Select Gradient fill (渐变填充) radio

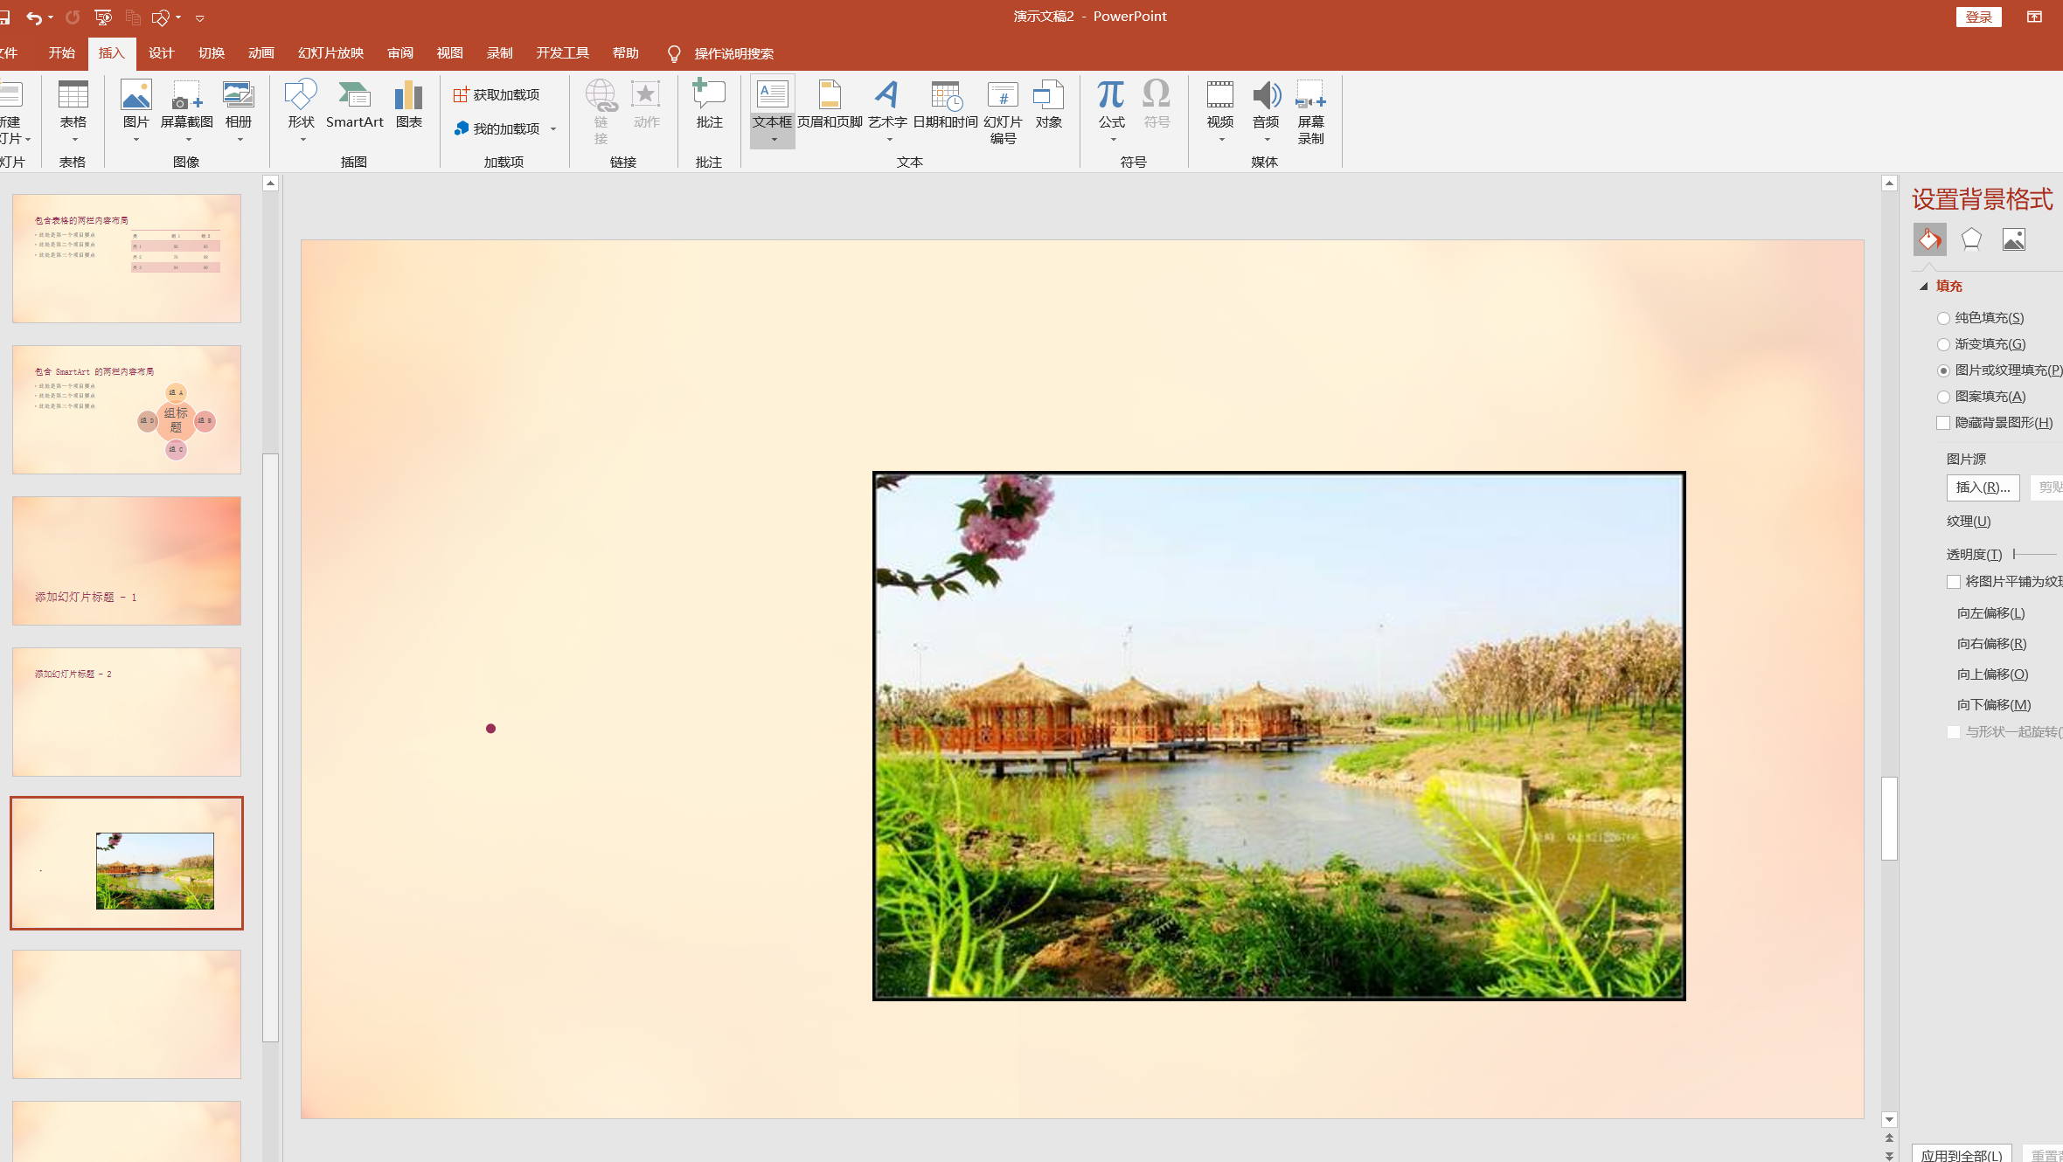(1943, 344)
